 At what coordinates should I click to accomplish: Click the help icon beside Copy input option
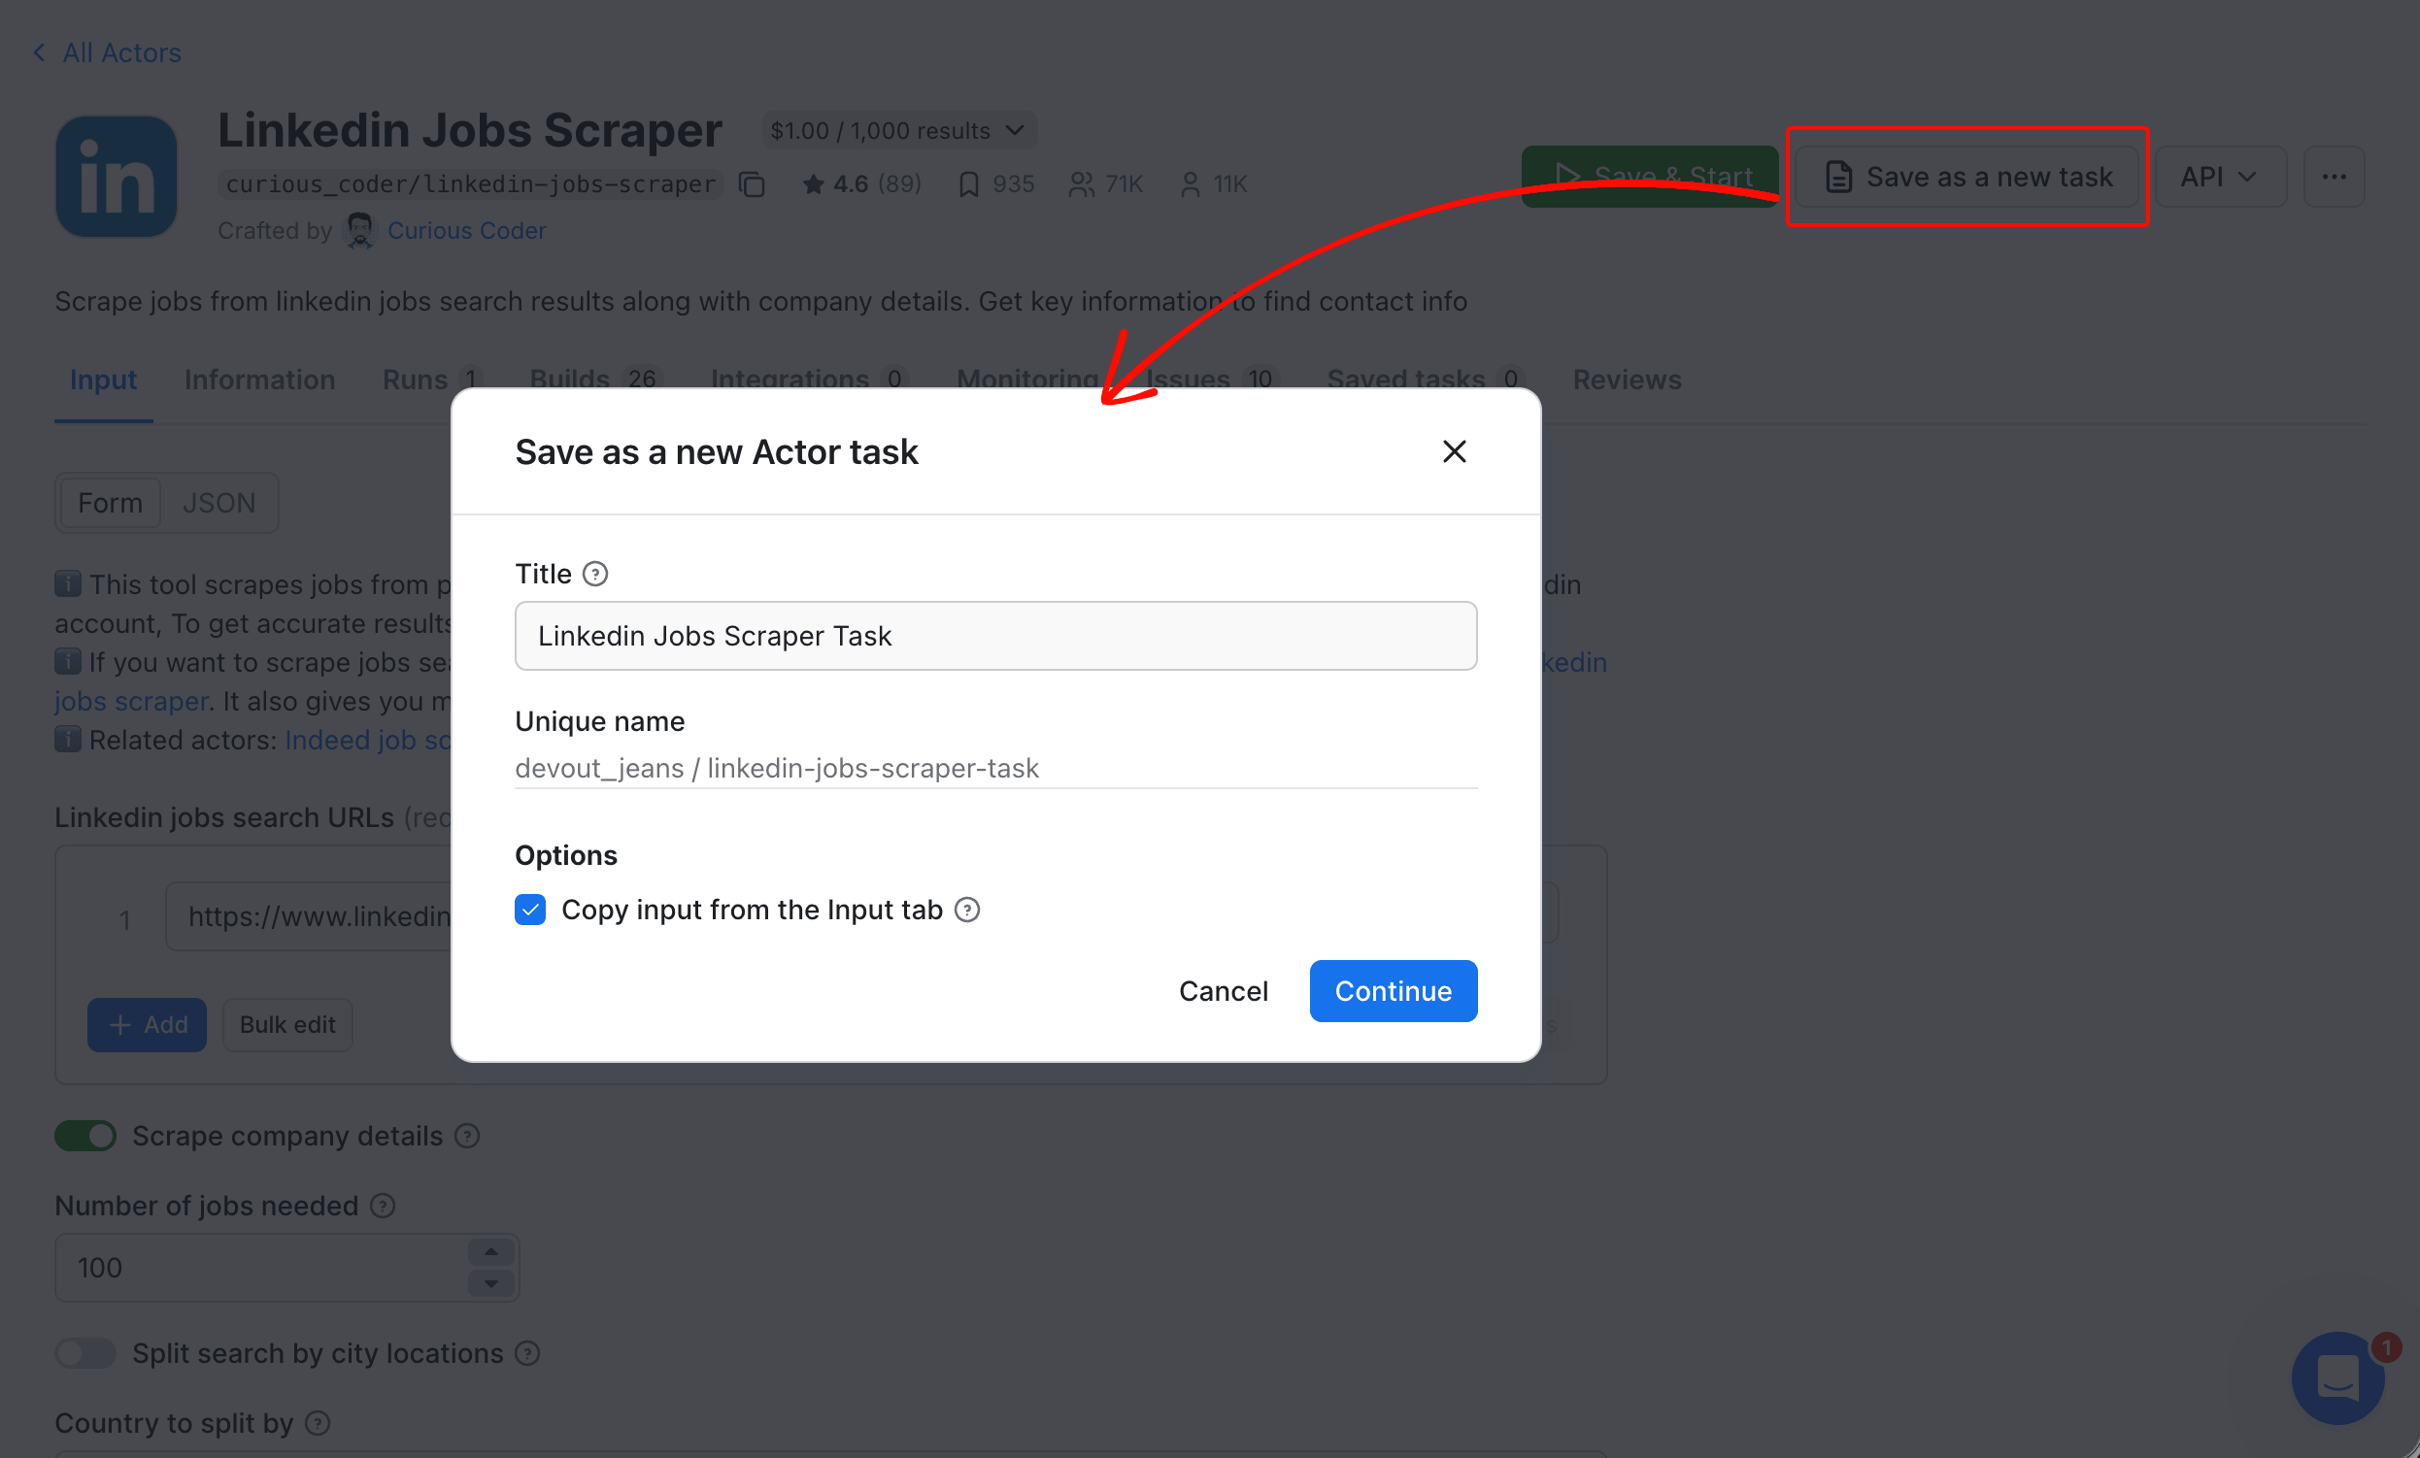point(967,911)
